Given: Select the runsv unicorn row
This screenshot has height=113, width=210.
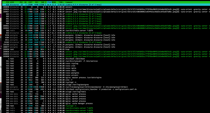Looking at the screenshot, I should tap(106, 75).
